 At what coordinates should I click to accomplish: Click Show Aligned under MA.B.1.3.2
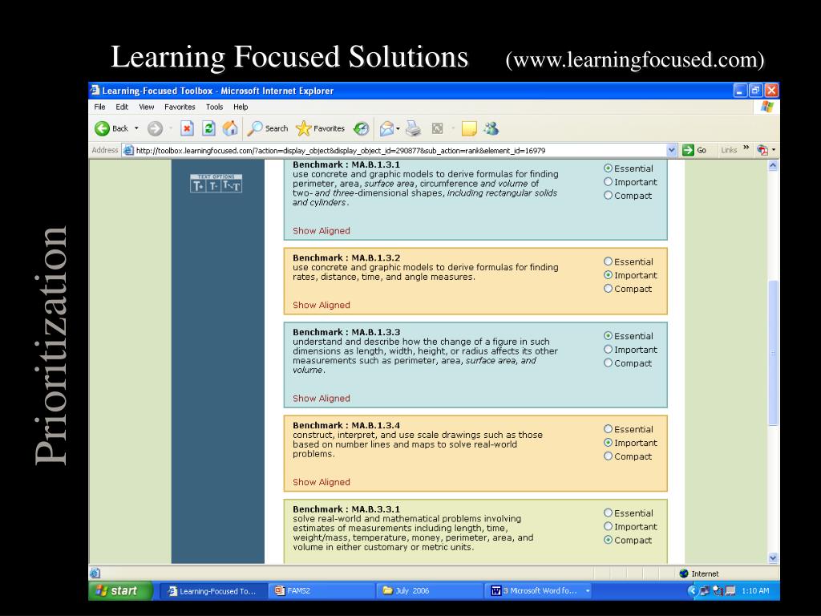(x=321, y=306)
